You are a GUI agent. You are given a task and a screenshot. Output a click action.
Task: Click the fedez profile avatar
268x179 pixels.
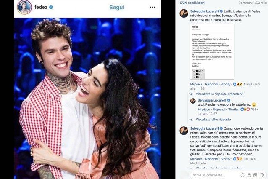pyautogui.click(x=24, y=7)
